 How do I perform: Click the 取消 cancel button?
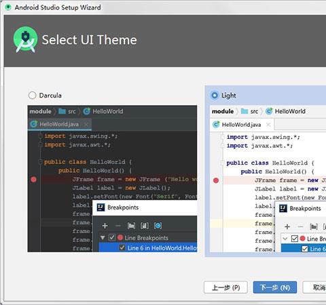tap(314, 287)
